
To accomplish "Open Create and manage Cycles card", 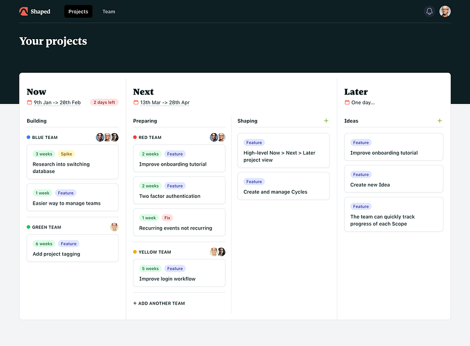I will pos(283,186).
